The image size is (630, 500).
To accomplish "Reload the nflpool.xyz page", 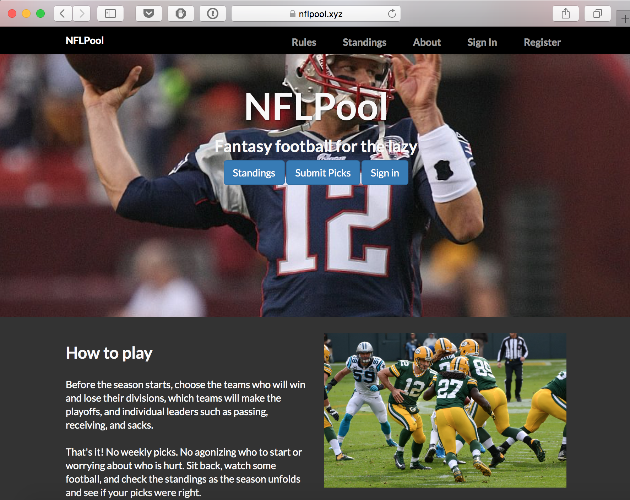I will [392, 13].
